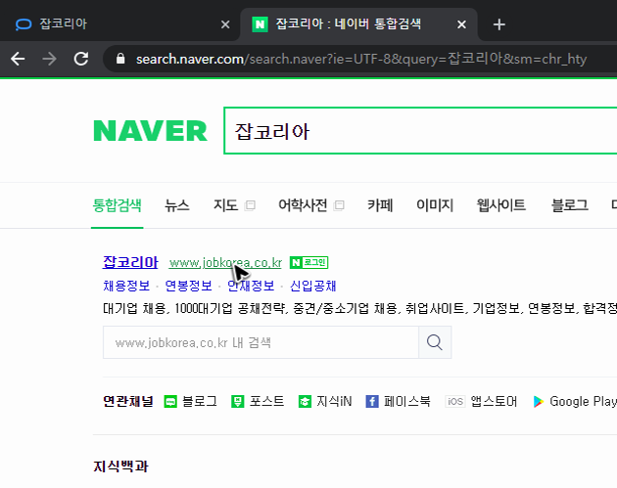The height and width of the screenshot is (488, 617).
Task: Open the 포스트 related channel link
Action: 266,401
